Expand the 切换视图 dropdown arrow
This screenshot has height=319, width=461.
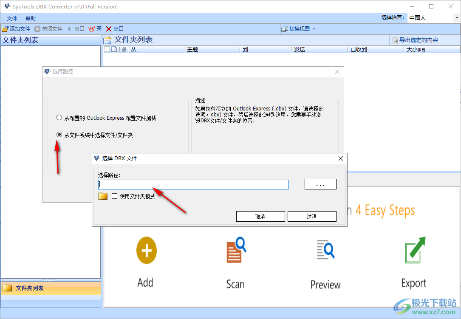(x=313, y=28)
